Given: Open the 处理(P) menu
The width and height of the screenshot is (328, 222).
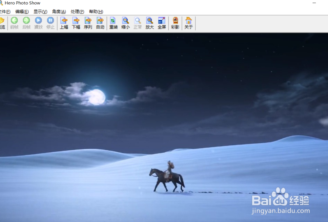Looking at the screenshot, I should pyautogui.click(x=77, y=12).
